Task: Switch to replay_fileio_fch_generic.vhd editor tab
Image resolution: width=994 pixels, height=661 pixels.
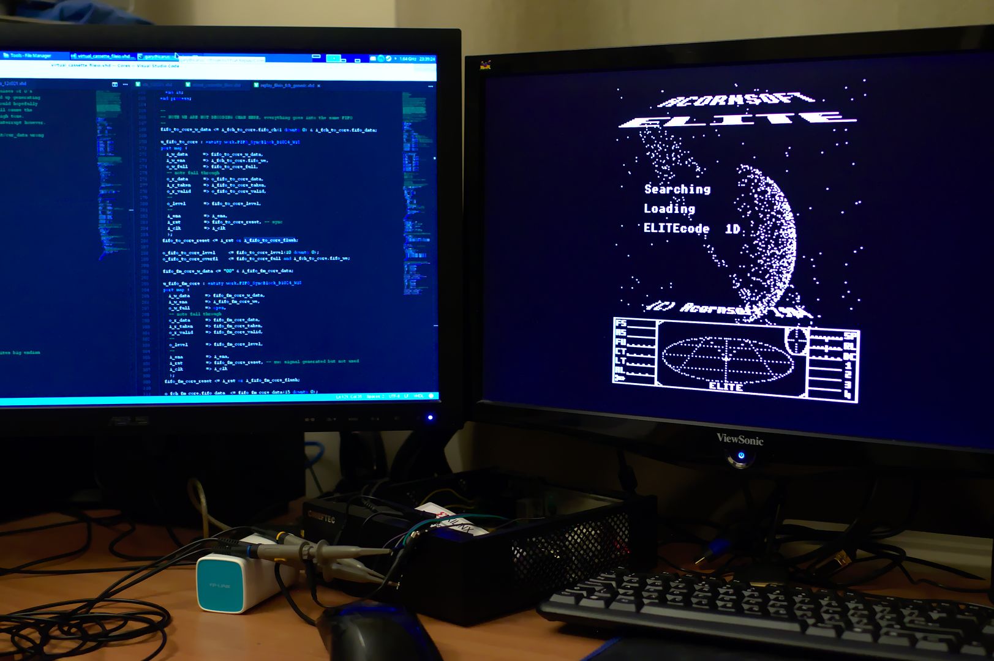Action: (287, 85)
